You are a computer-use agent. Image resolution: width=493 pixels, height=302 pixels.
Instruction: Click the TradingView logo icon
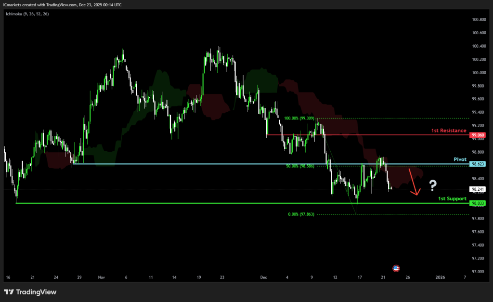pos(9,292)
